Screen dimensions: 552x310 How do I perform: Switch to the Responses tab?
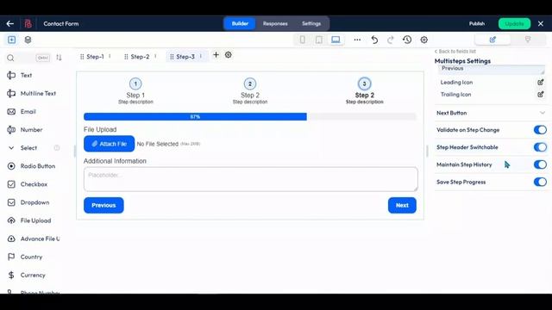275,23
